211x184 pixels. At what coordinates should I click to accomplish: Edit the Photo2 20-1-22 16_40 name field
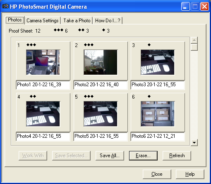(x=101, y=85)
